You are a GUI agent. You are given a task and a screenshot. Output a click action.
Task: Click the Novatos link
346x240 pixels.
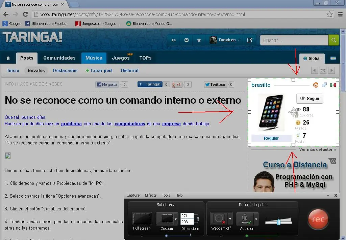tap(36, 71)
